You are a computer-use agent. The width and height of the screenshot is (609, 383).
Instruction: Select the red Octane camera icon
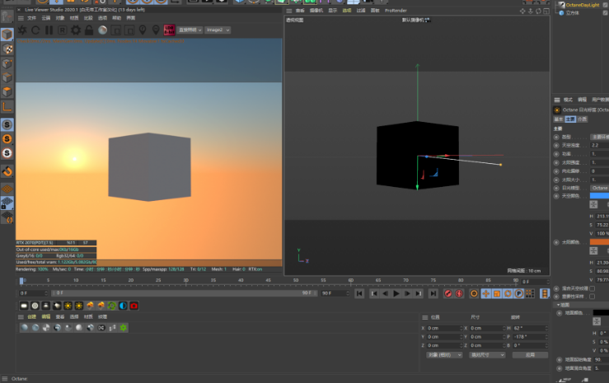(134, 306)
